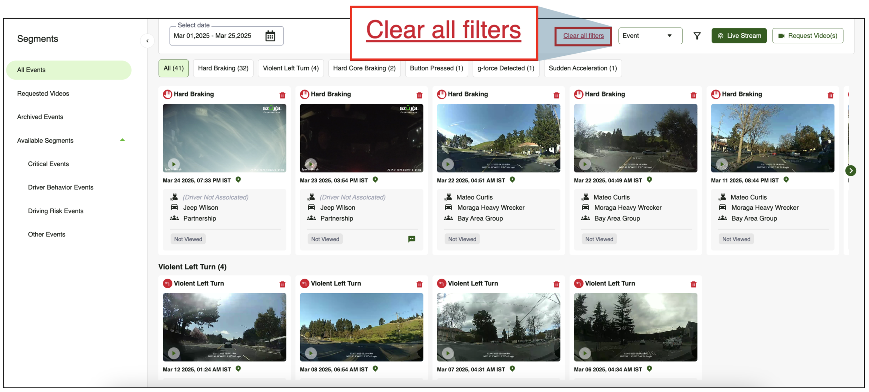The height and width of the screenshot is (392, 869).
Task: Open the calendar date picker icon
Action: [x=270, y=36]
